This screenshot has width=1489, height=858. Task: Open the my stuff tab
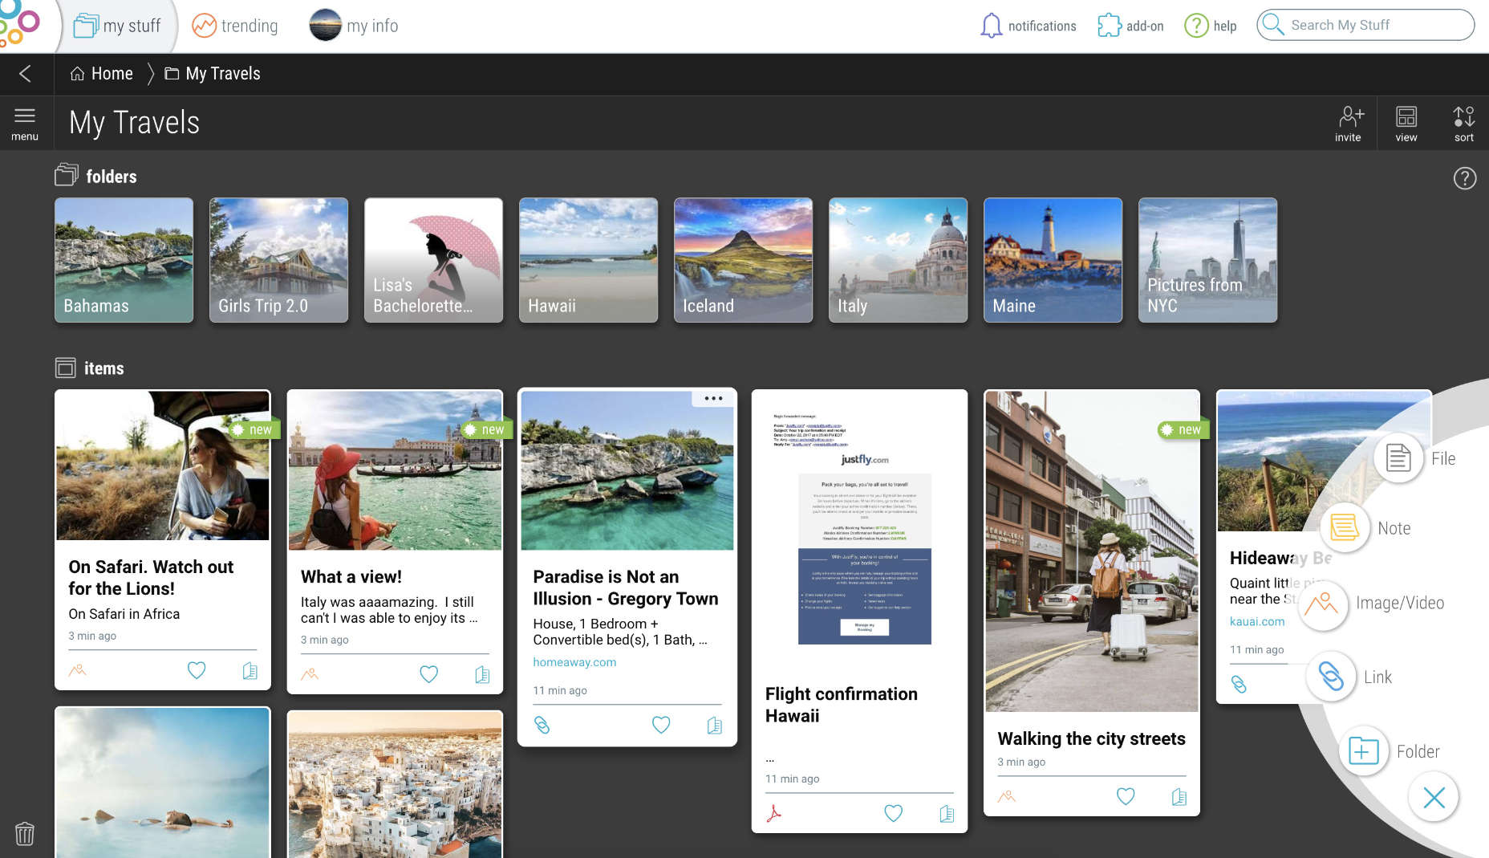[x=117, y=26]
